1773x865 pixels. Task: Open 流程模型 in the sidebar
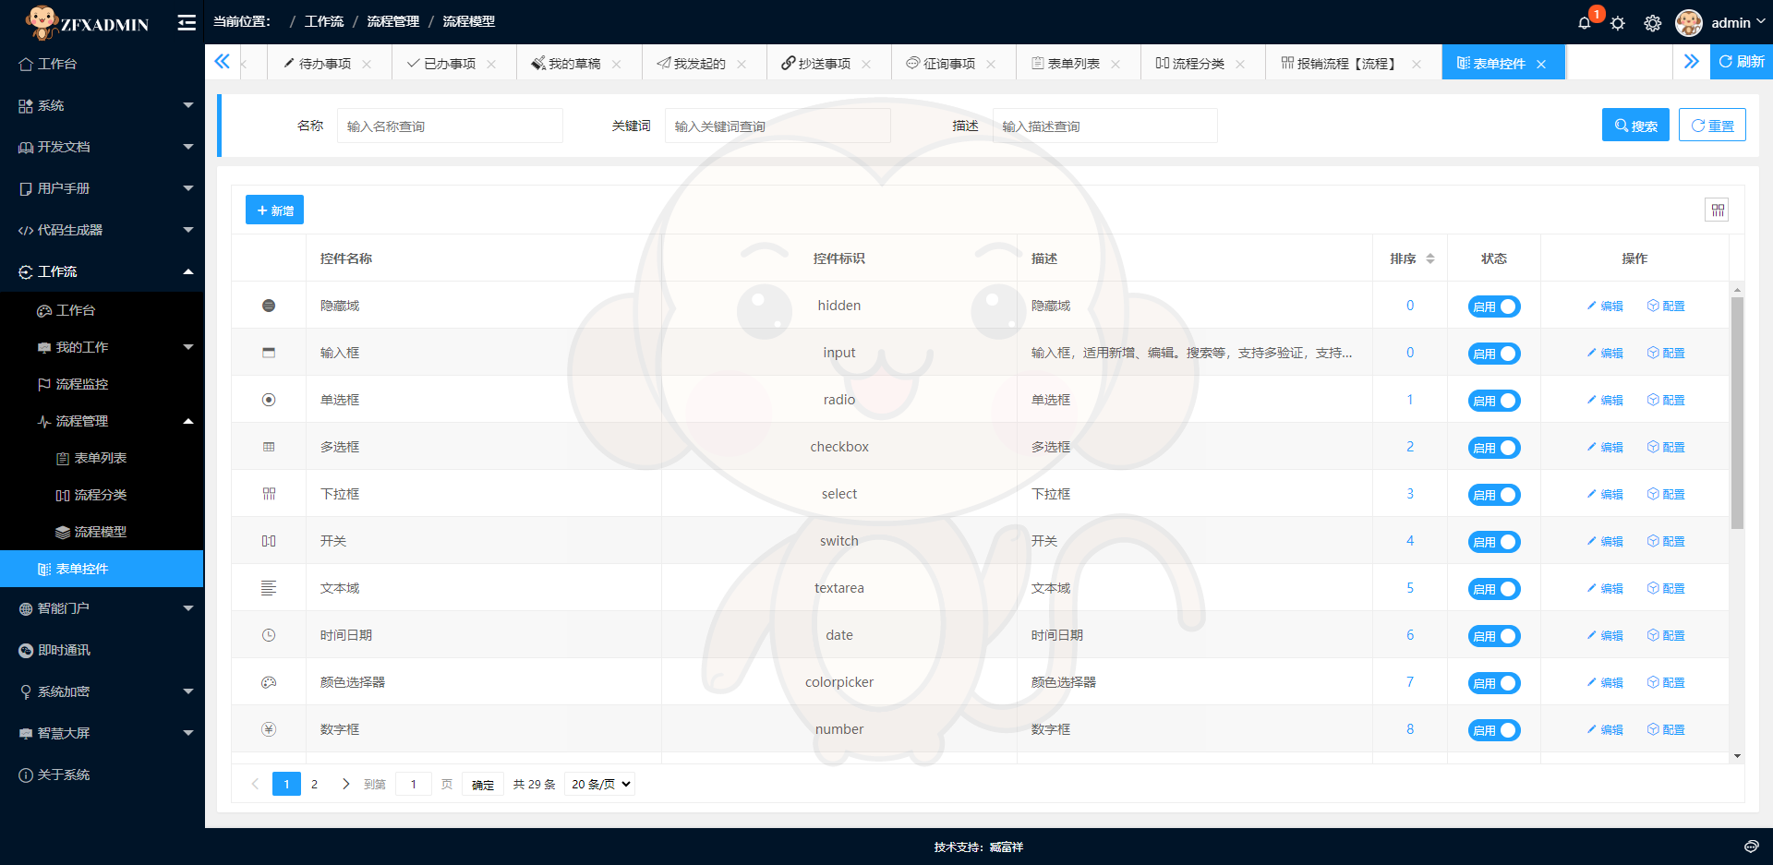tap(102, 532)
